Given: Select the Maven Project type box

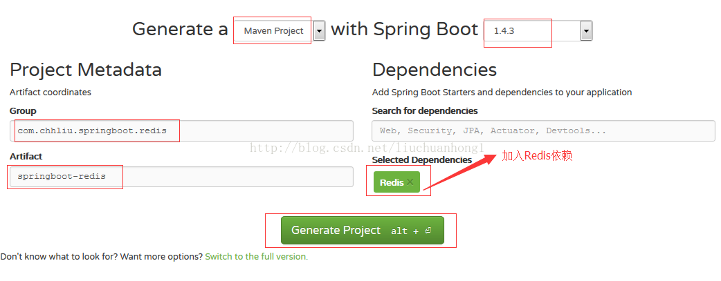Looking at the screenshot, I should click(273, 30).
